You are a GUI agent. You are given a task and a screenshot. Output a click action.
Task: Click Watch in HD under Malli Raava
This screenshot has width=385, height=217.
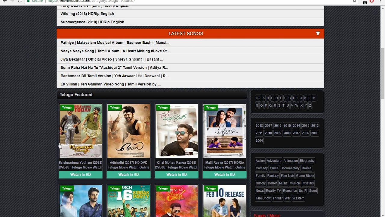click(225, 175)
